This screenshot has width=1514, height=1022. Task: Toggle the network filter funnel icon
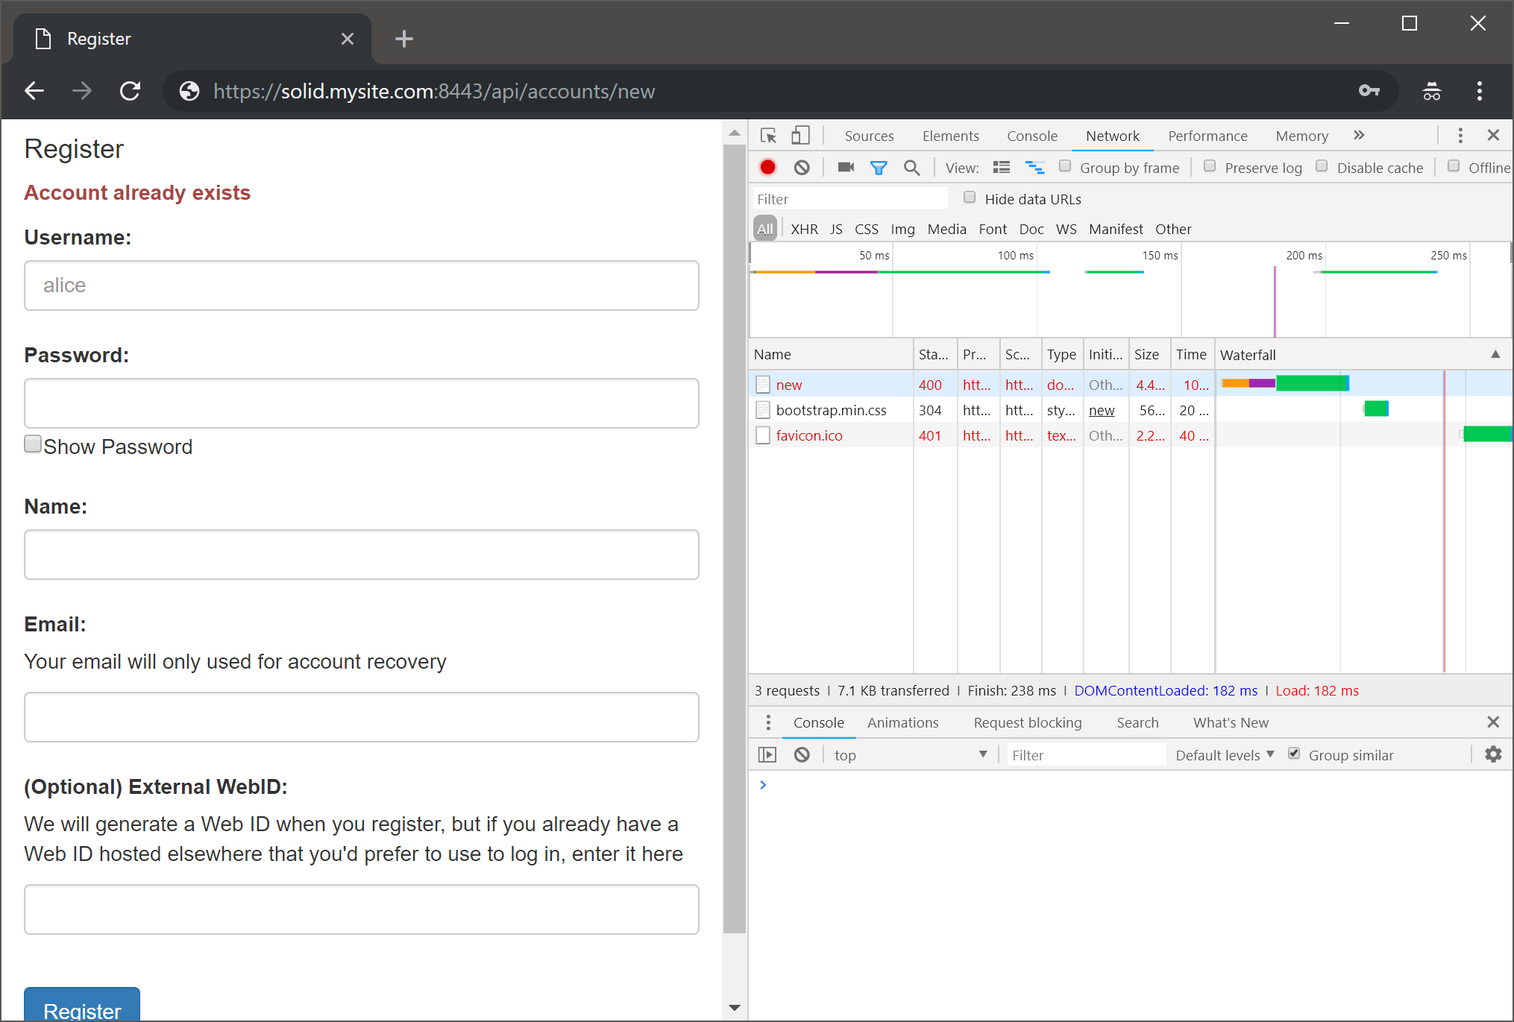(879, 168)
